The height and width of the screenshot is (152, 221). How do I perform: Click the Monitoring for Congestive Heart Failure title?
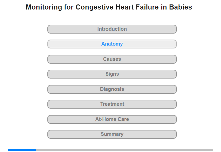click(109, 7)
